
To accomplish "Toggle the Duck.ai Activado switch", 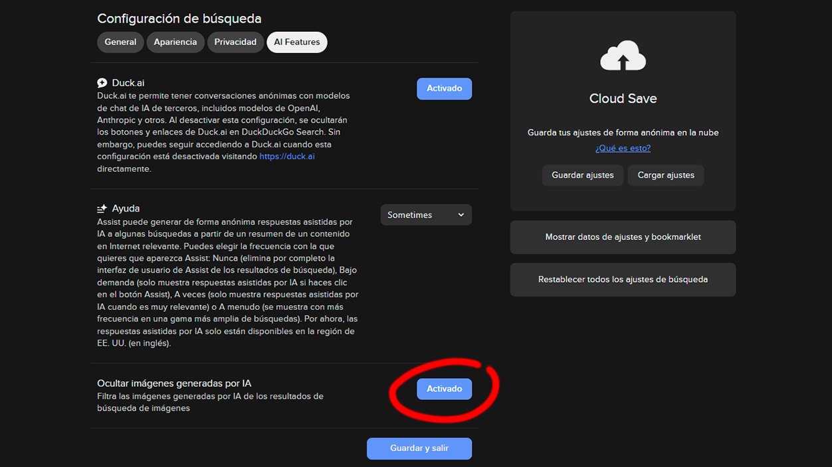I will click(444, 89).
